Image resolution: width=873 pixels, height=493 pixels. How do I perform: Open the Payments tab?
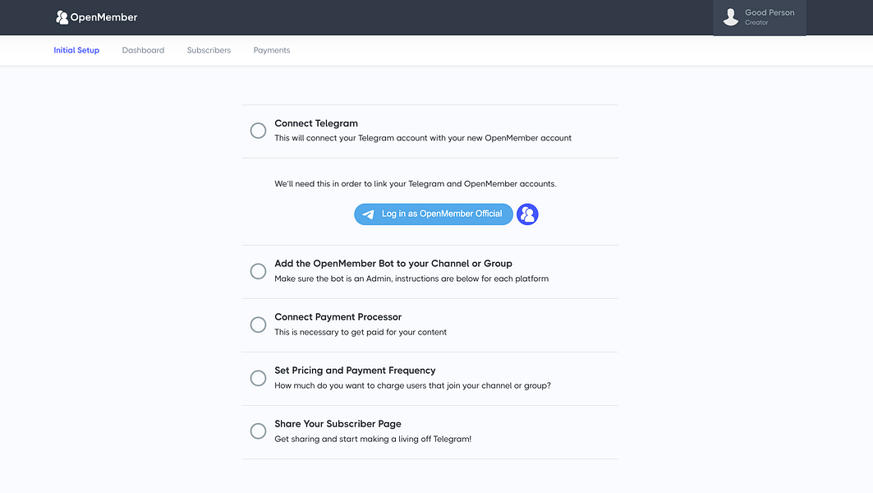[272, 50]
